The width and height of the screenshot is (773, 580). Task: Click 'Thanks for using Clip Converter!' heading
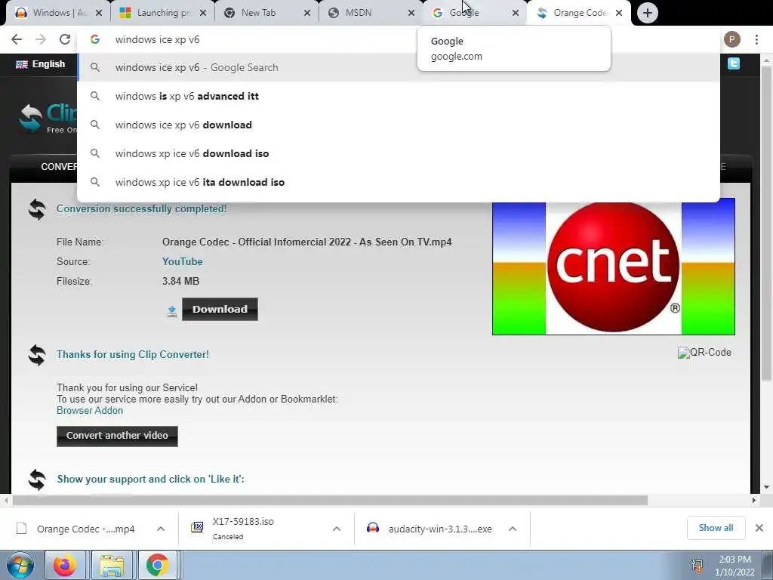click(133, 355)
